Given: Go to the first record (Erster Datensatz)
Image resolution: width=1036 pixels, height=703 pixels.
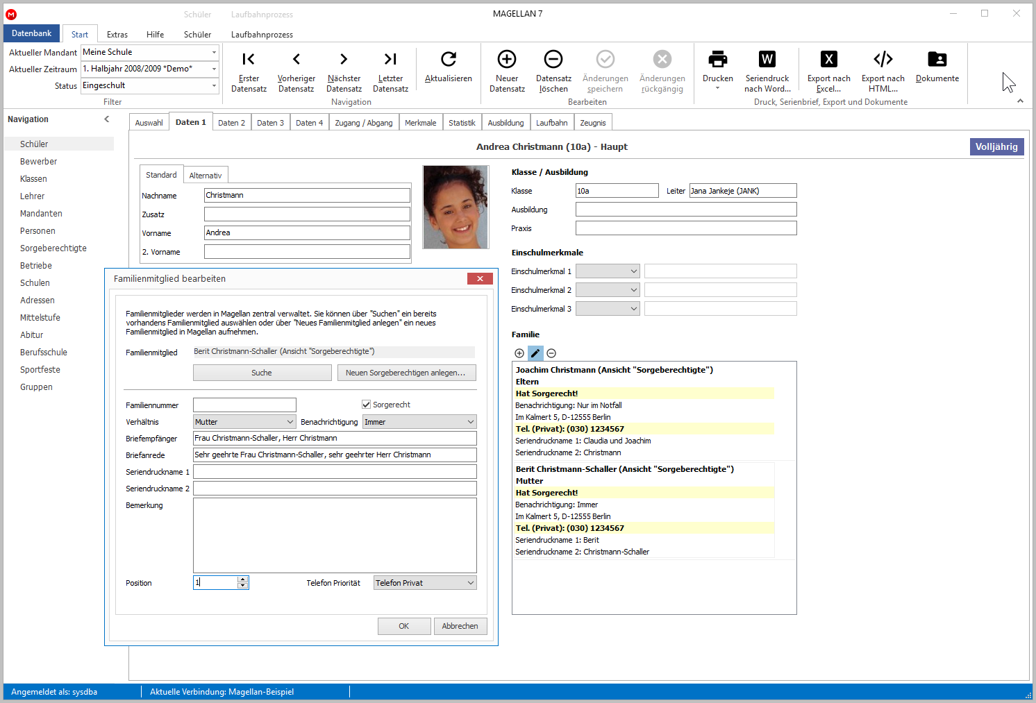Looking at the screenshot, I should coord(249,60).
